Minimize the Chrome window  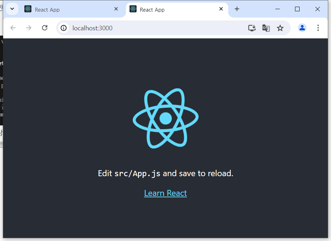pyautogui.click(x=277, y=9)
